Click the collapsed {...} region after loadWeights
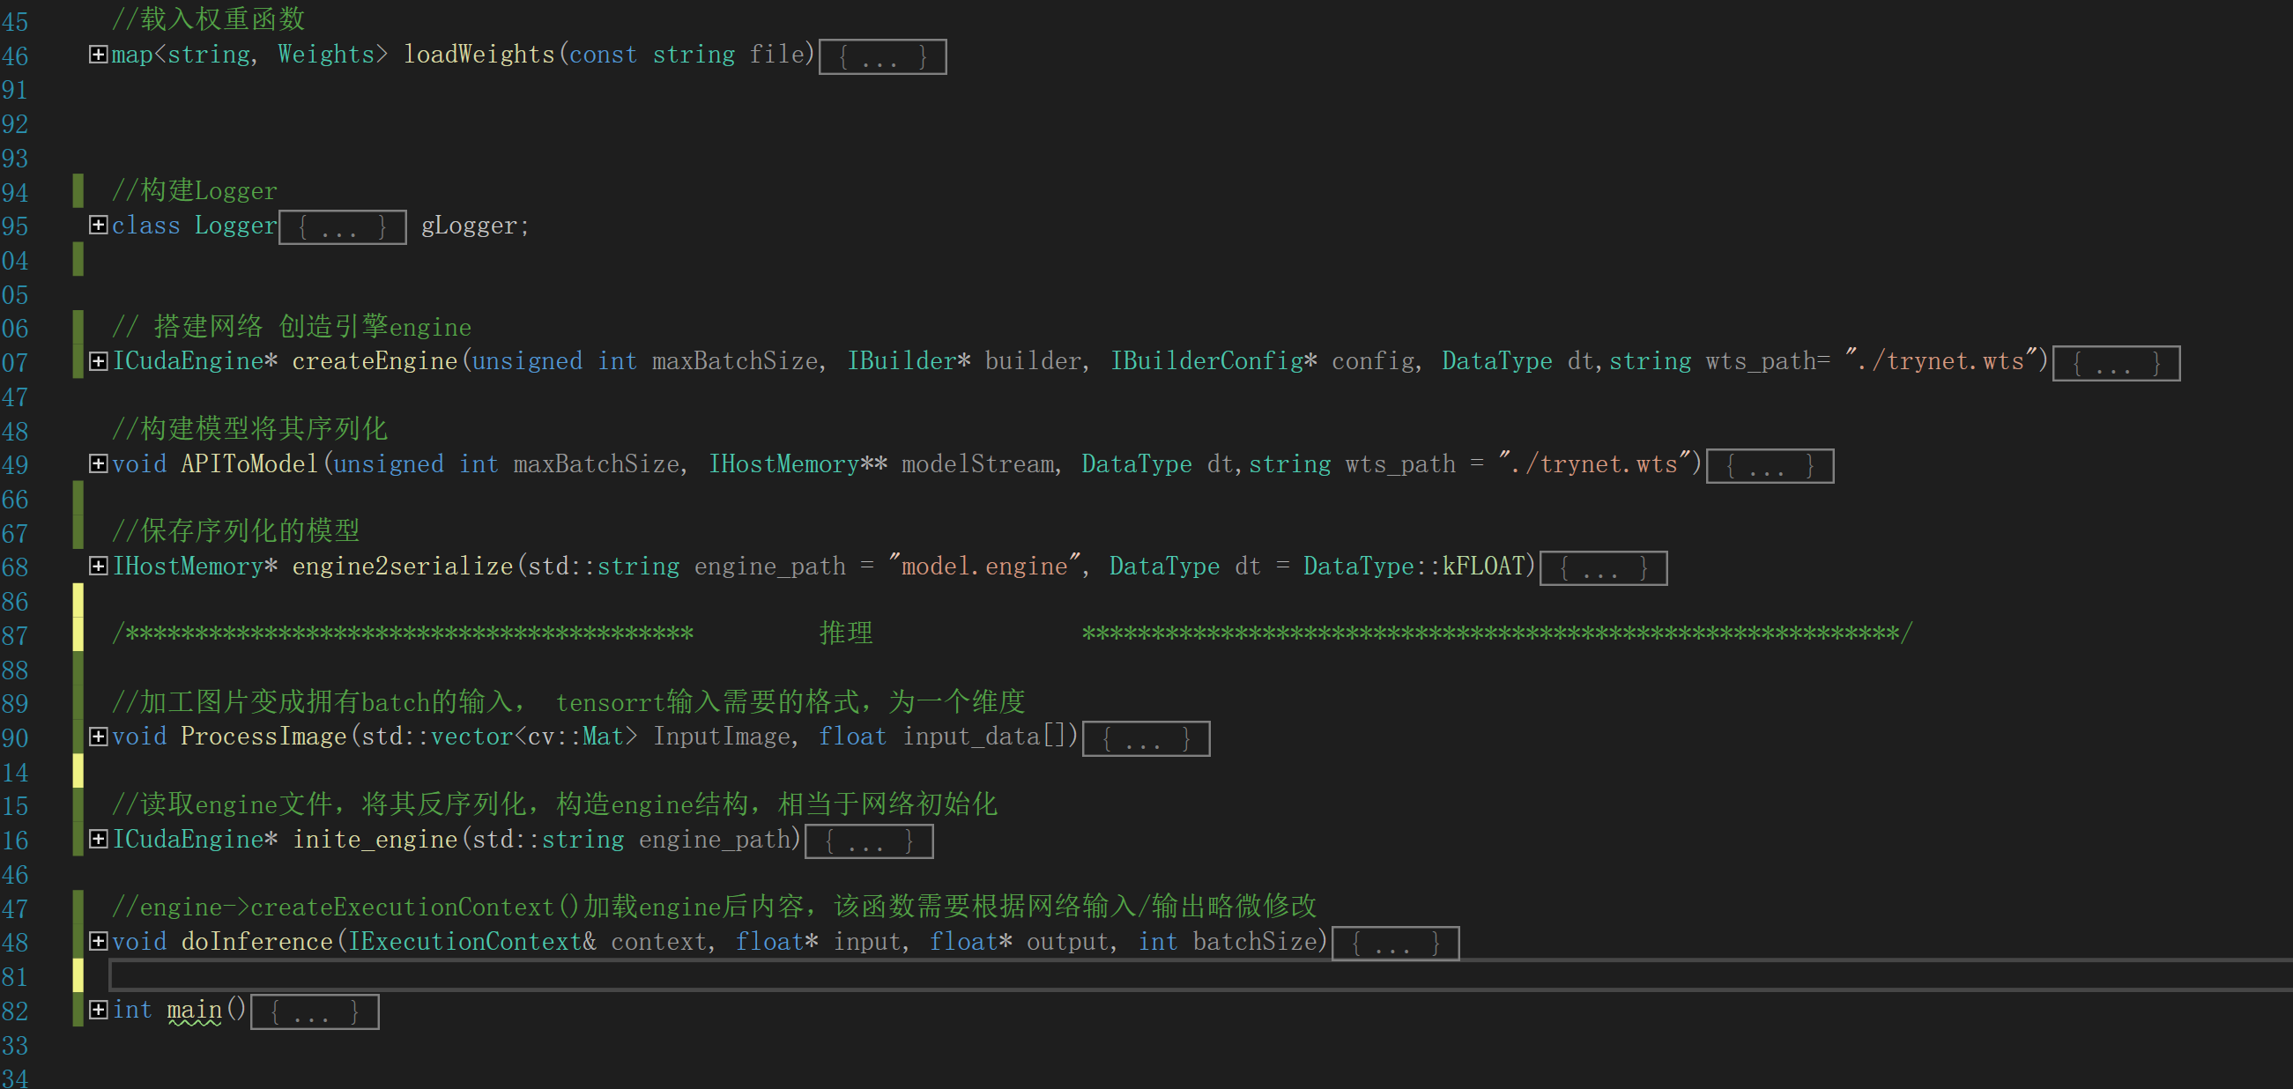Image resolution: width=2293 pixels, height=1089 pixels. [x=881, y=56]
